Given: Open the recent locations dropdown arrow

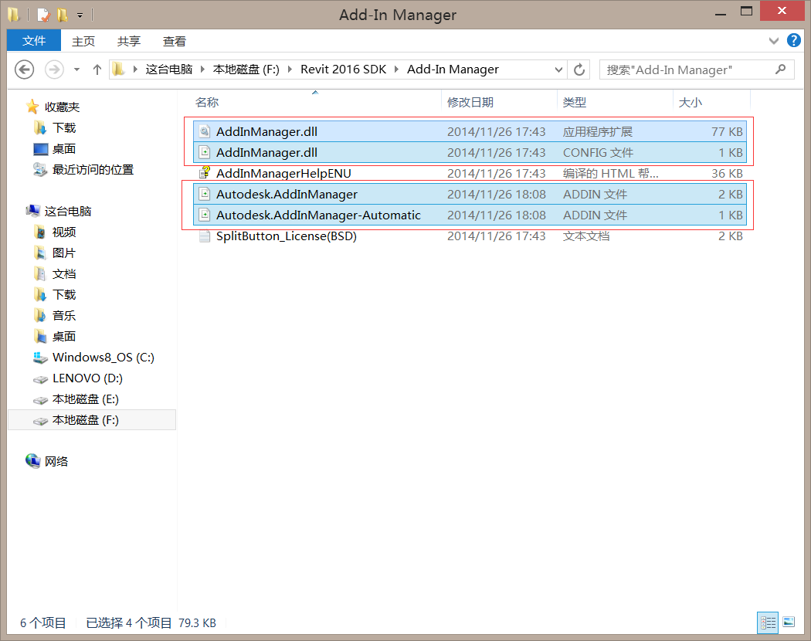Looking at the screenshot, I should point(76,70).
